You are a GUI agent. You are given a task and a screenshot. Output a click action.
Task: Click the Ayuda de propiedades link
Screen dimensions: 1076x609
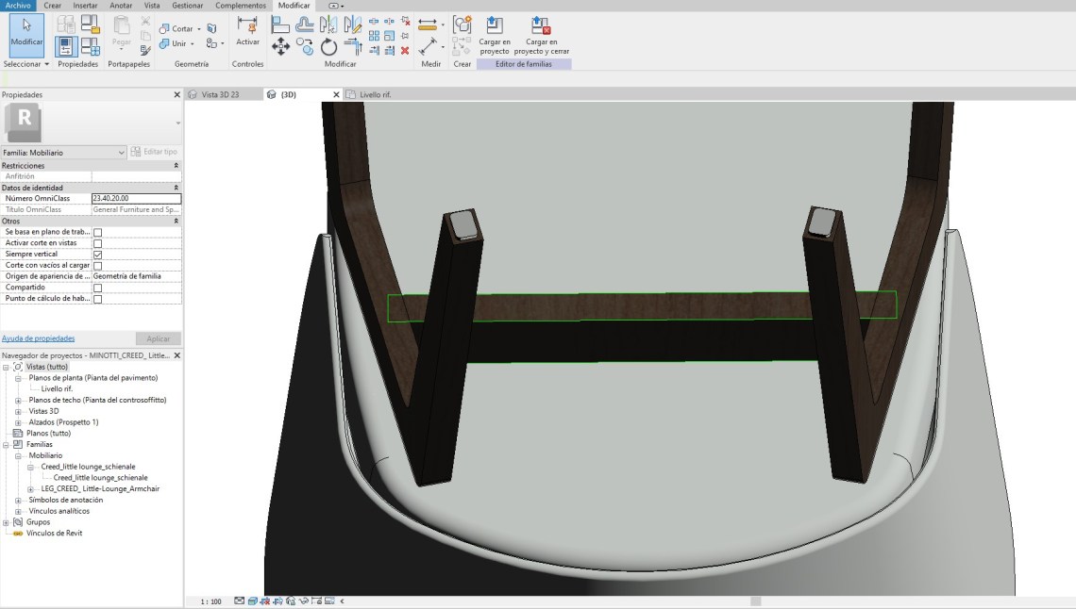tap(38, 338)
